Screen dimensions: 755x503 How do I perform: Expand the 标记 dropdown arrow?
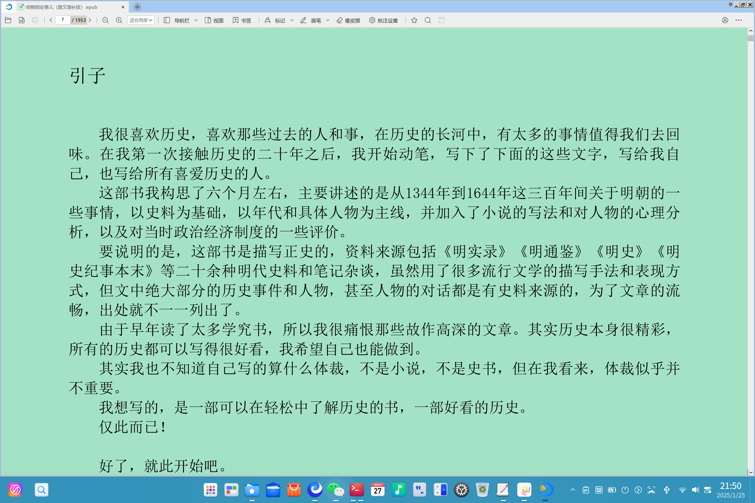pos(292,20)
